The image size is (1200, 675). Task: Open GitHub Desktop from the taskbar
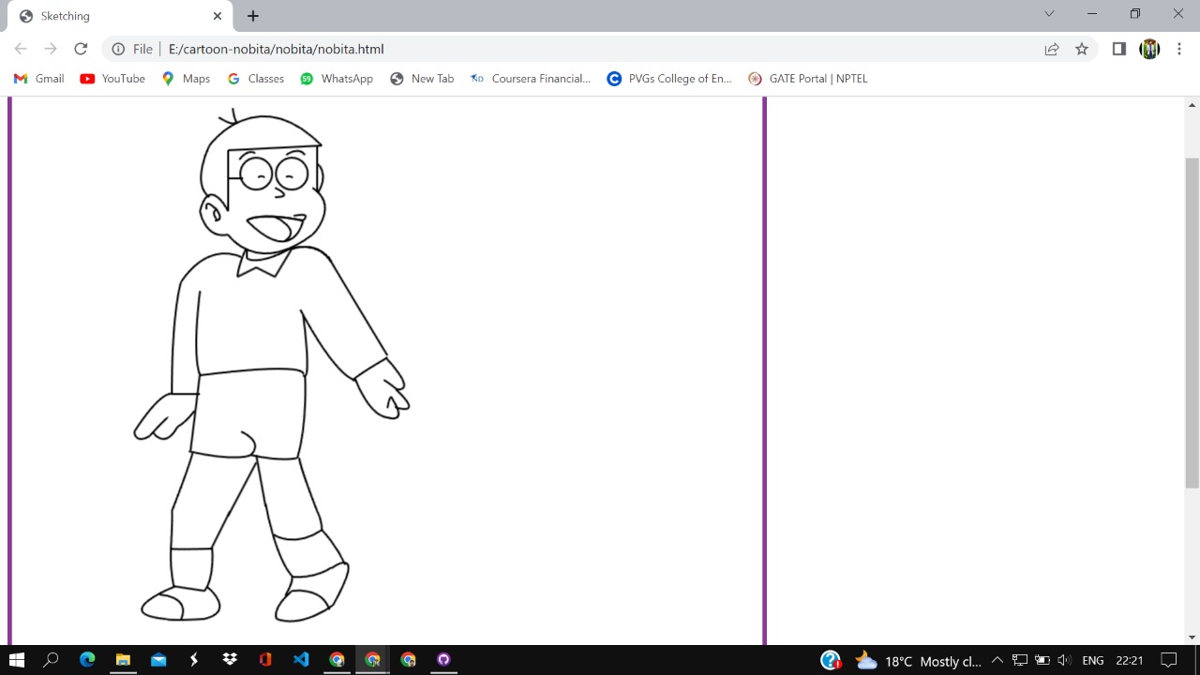tap(443, 661)
